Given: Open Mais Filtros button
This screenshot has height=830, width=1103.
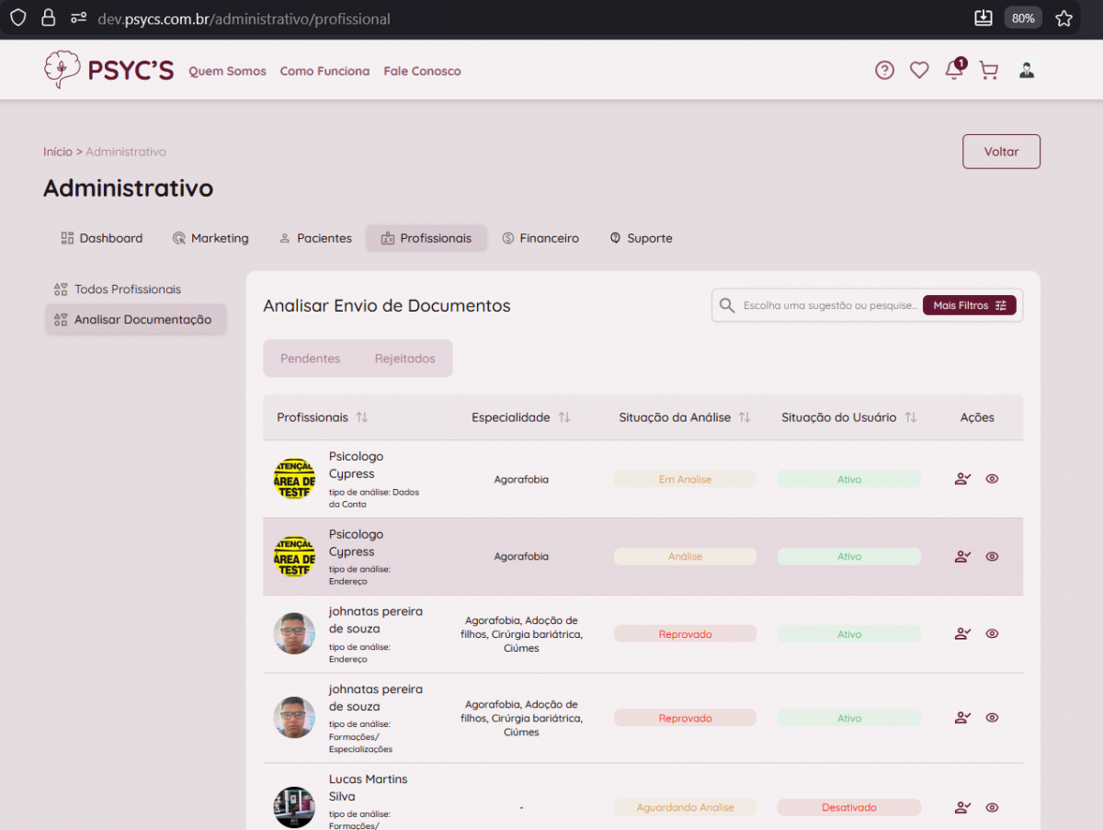Looking at the screenshot, I should (969, 305).
